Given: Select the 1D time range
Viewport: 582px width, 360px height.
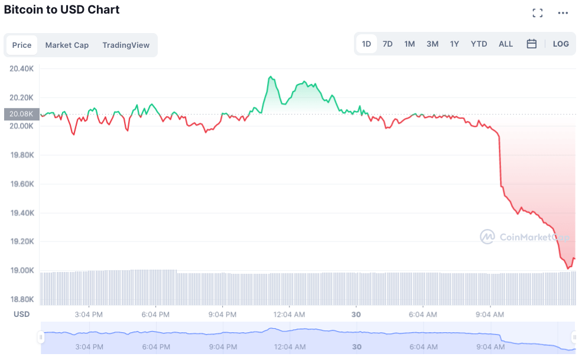Looking at the screenshot, I should pos(366,44).
